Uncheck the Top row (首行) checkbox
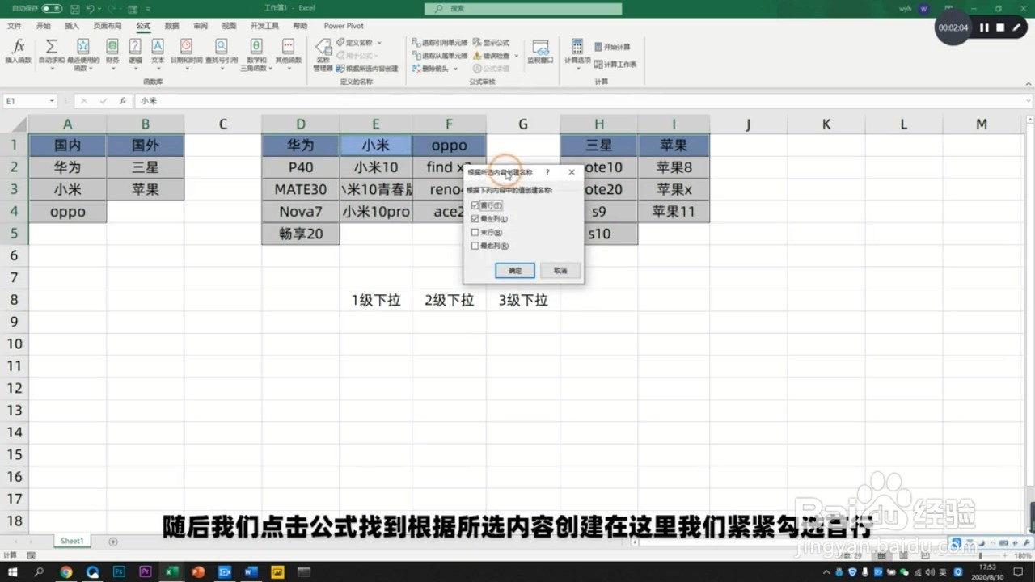Screen dimensions: 1035x582 (x=475, y=205)
